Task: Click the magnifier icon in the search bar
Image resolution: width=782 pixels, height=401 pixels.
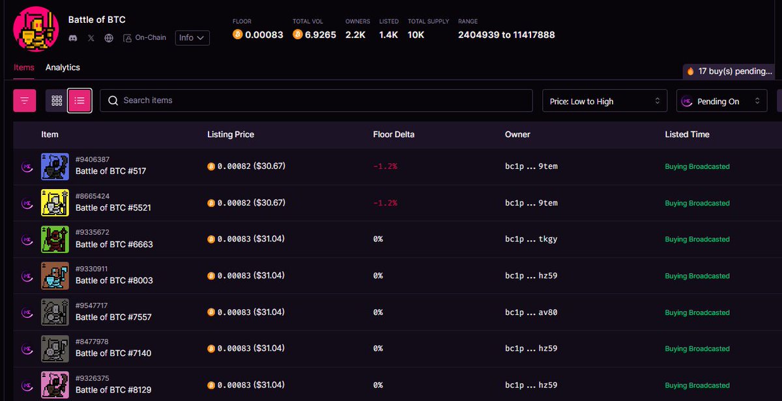Action: (x=113, y=100)
